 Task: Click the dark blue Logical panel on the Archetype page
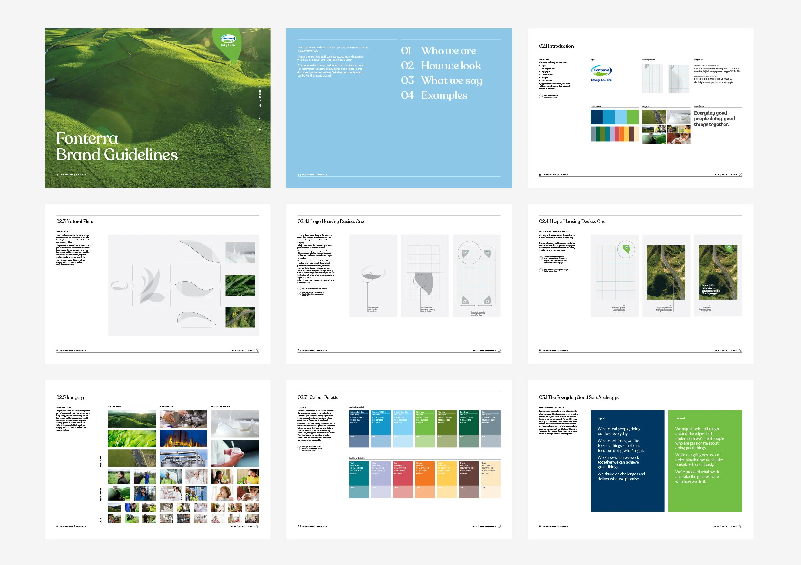(x=627, y=461)
